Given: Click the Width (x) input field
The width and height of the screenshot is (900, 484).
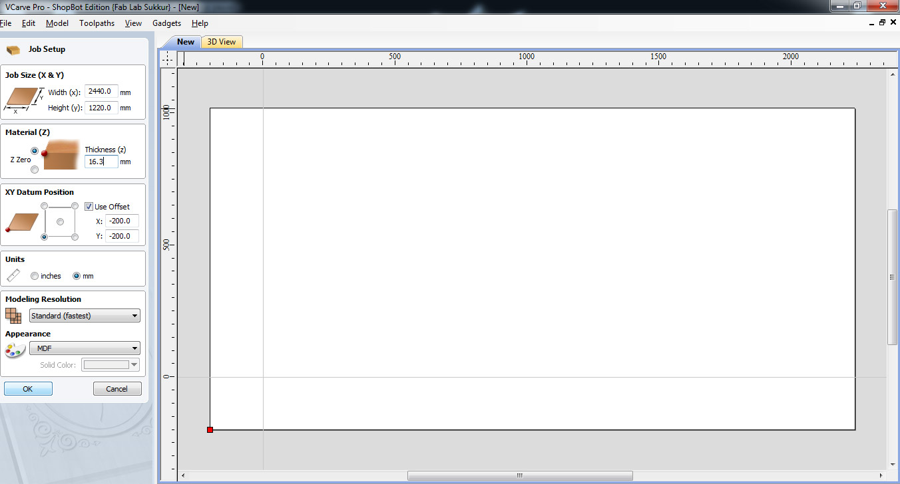Looking at the screenshot, I should (101, 91).
